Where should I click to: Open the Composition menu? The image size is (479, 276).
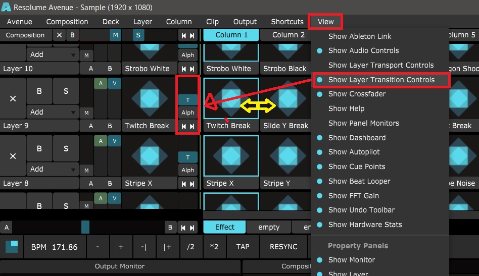click(67, 22)
